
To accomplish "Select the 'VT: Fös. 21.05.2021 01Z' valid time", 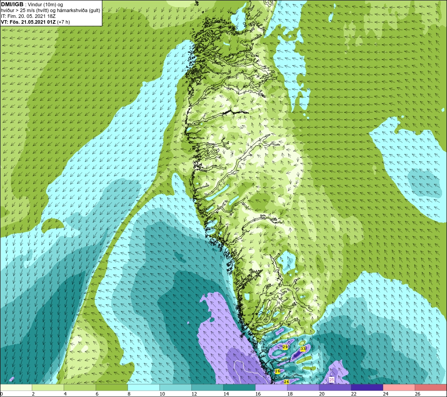I will (x=28, y=22).
